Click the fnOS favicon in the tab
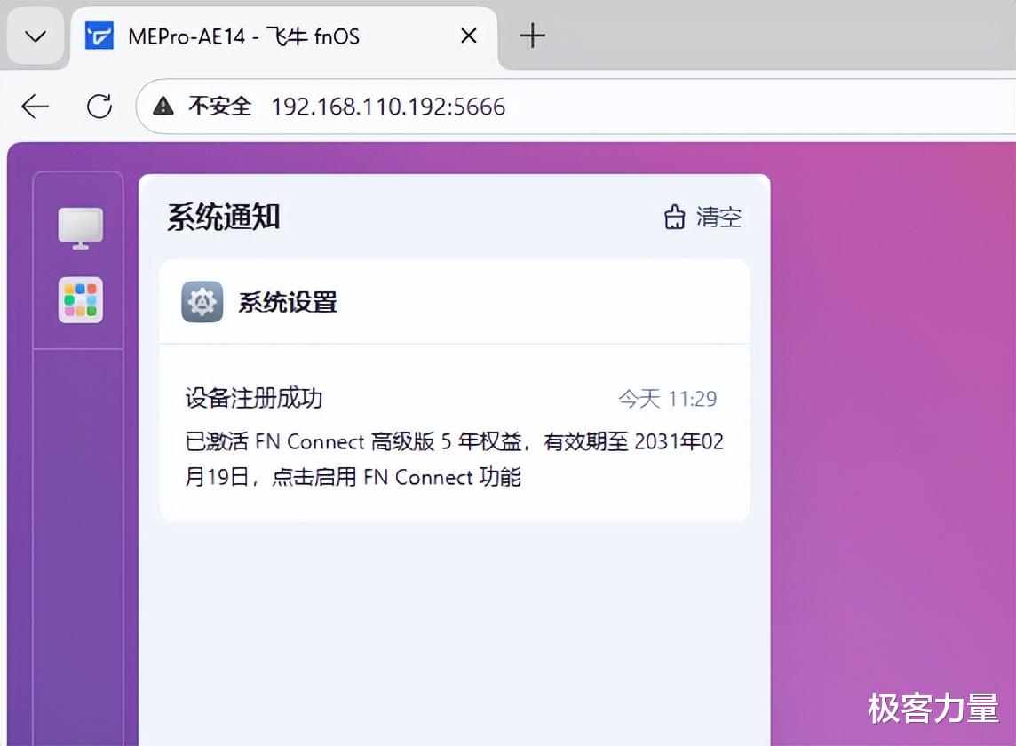 pos(99,36)
